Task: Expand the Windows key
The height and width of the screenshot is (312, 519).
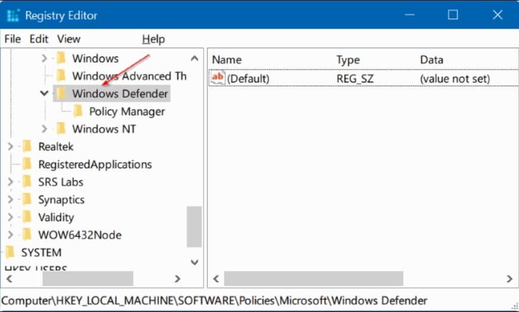Action: pos(44,58)
